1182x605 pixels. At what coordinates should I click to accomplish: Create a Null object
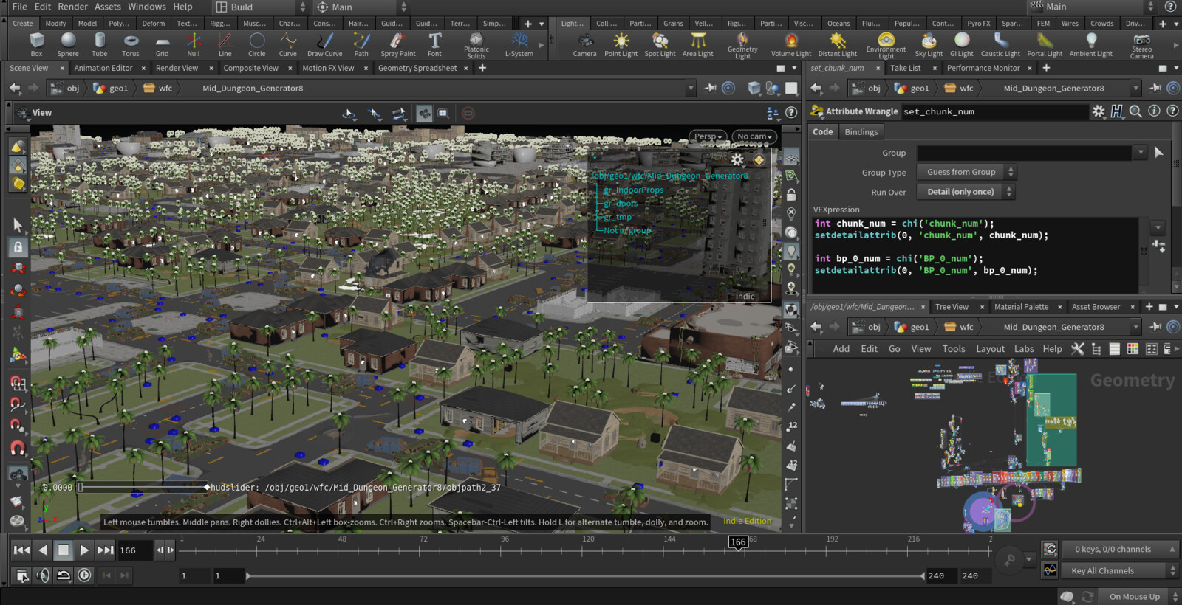click(194, 44)
